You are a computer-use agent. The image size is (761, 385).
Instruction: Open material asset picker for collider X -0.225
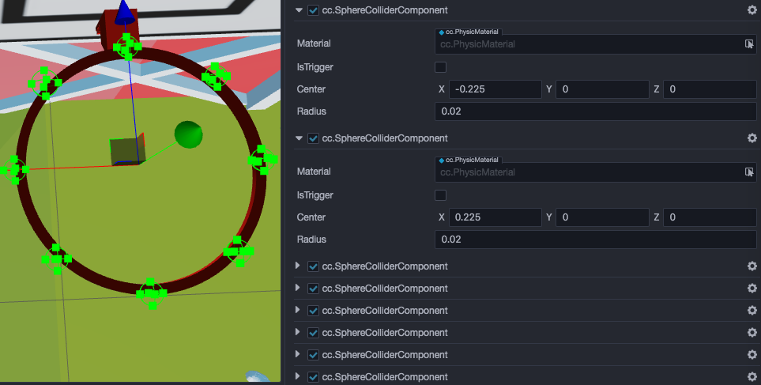pyautogui.click(x=749, y=44)
